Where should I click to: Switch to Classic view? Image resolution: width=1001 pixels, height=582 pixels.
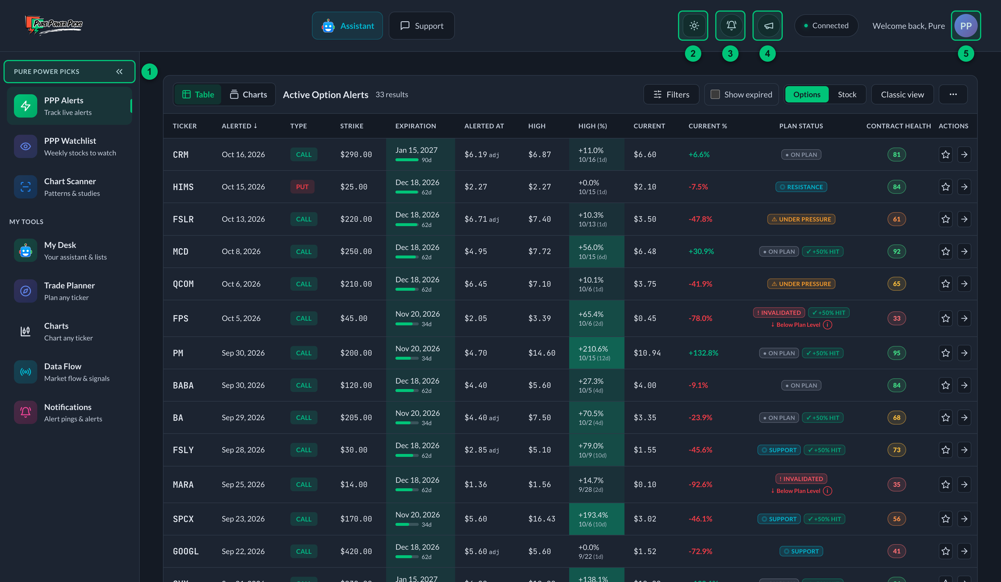tap(902, 95)
